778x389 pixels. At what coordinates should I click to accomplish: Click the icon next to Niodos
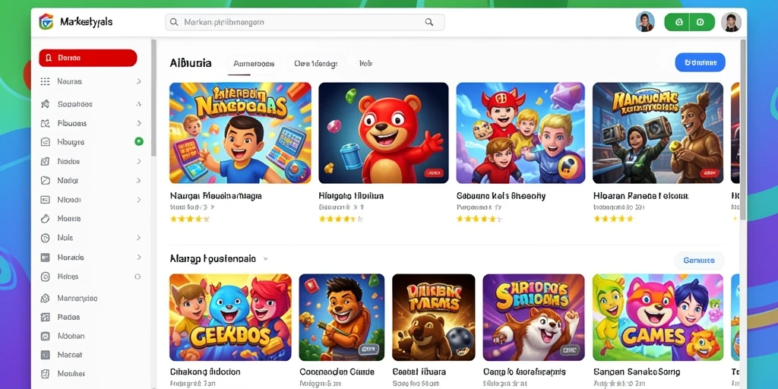click(x=45, y=161)
